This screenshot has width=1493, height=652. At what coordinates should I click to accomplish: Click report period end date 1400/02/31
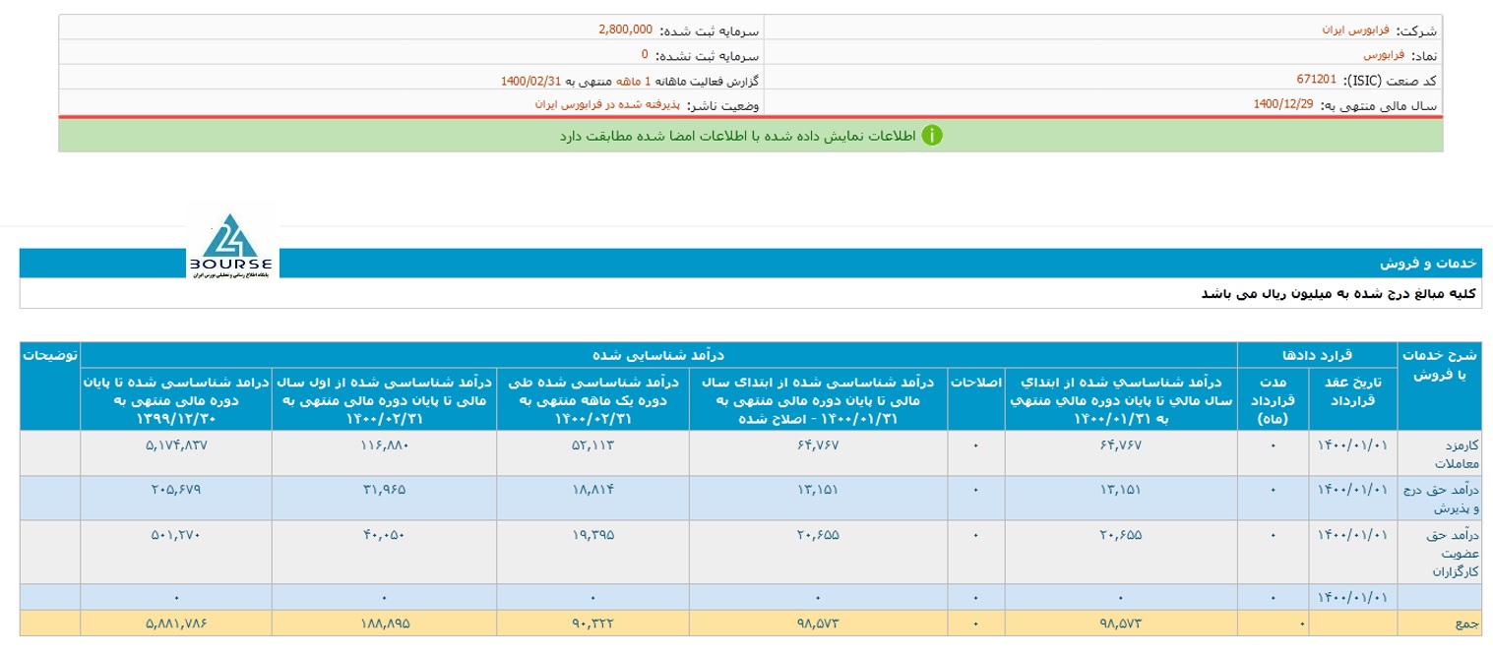[x=532, y=80]
